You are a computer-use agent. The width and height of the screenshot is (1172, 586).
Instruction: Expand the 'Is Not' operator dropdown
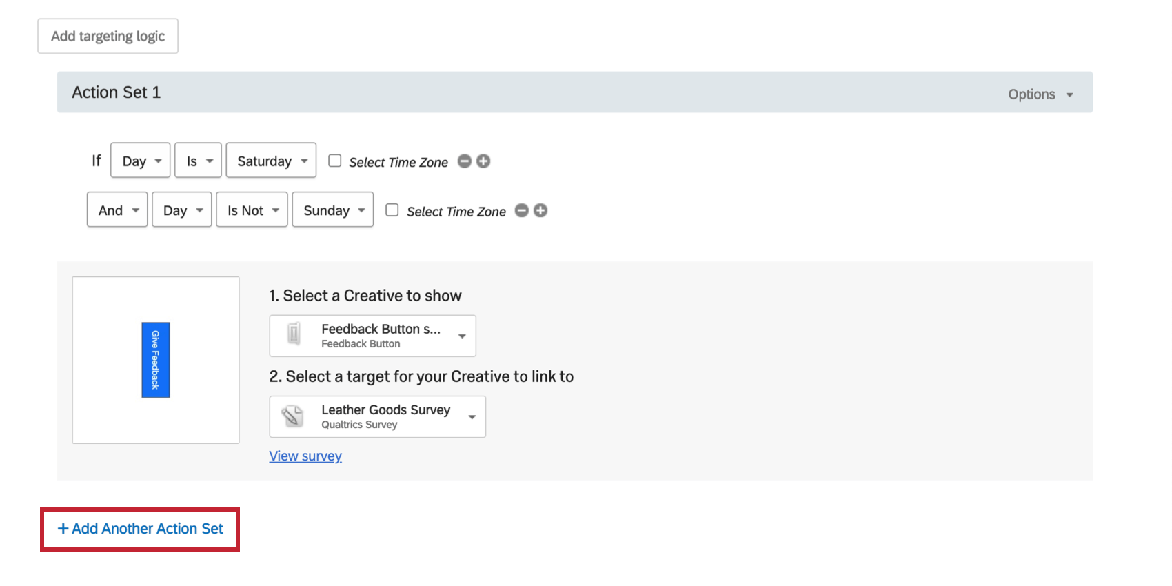coord(252,210)
